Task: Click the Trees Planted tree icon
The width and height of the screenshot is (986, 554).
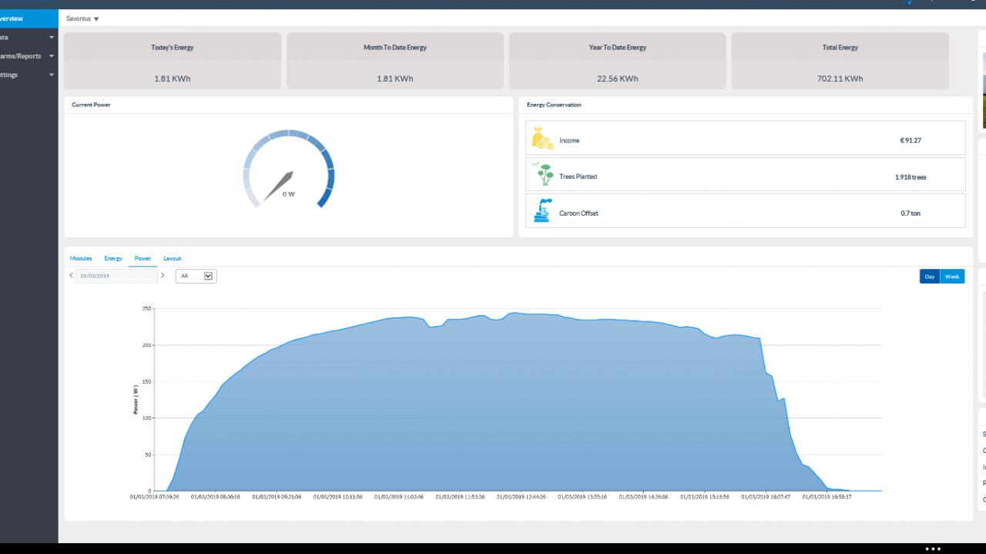Action: coord(545,175)
